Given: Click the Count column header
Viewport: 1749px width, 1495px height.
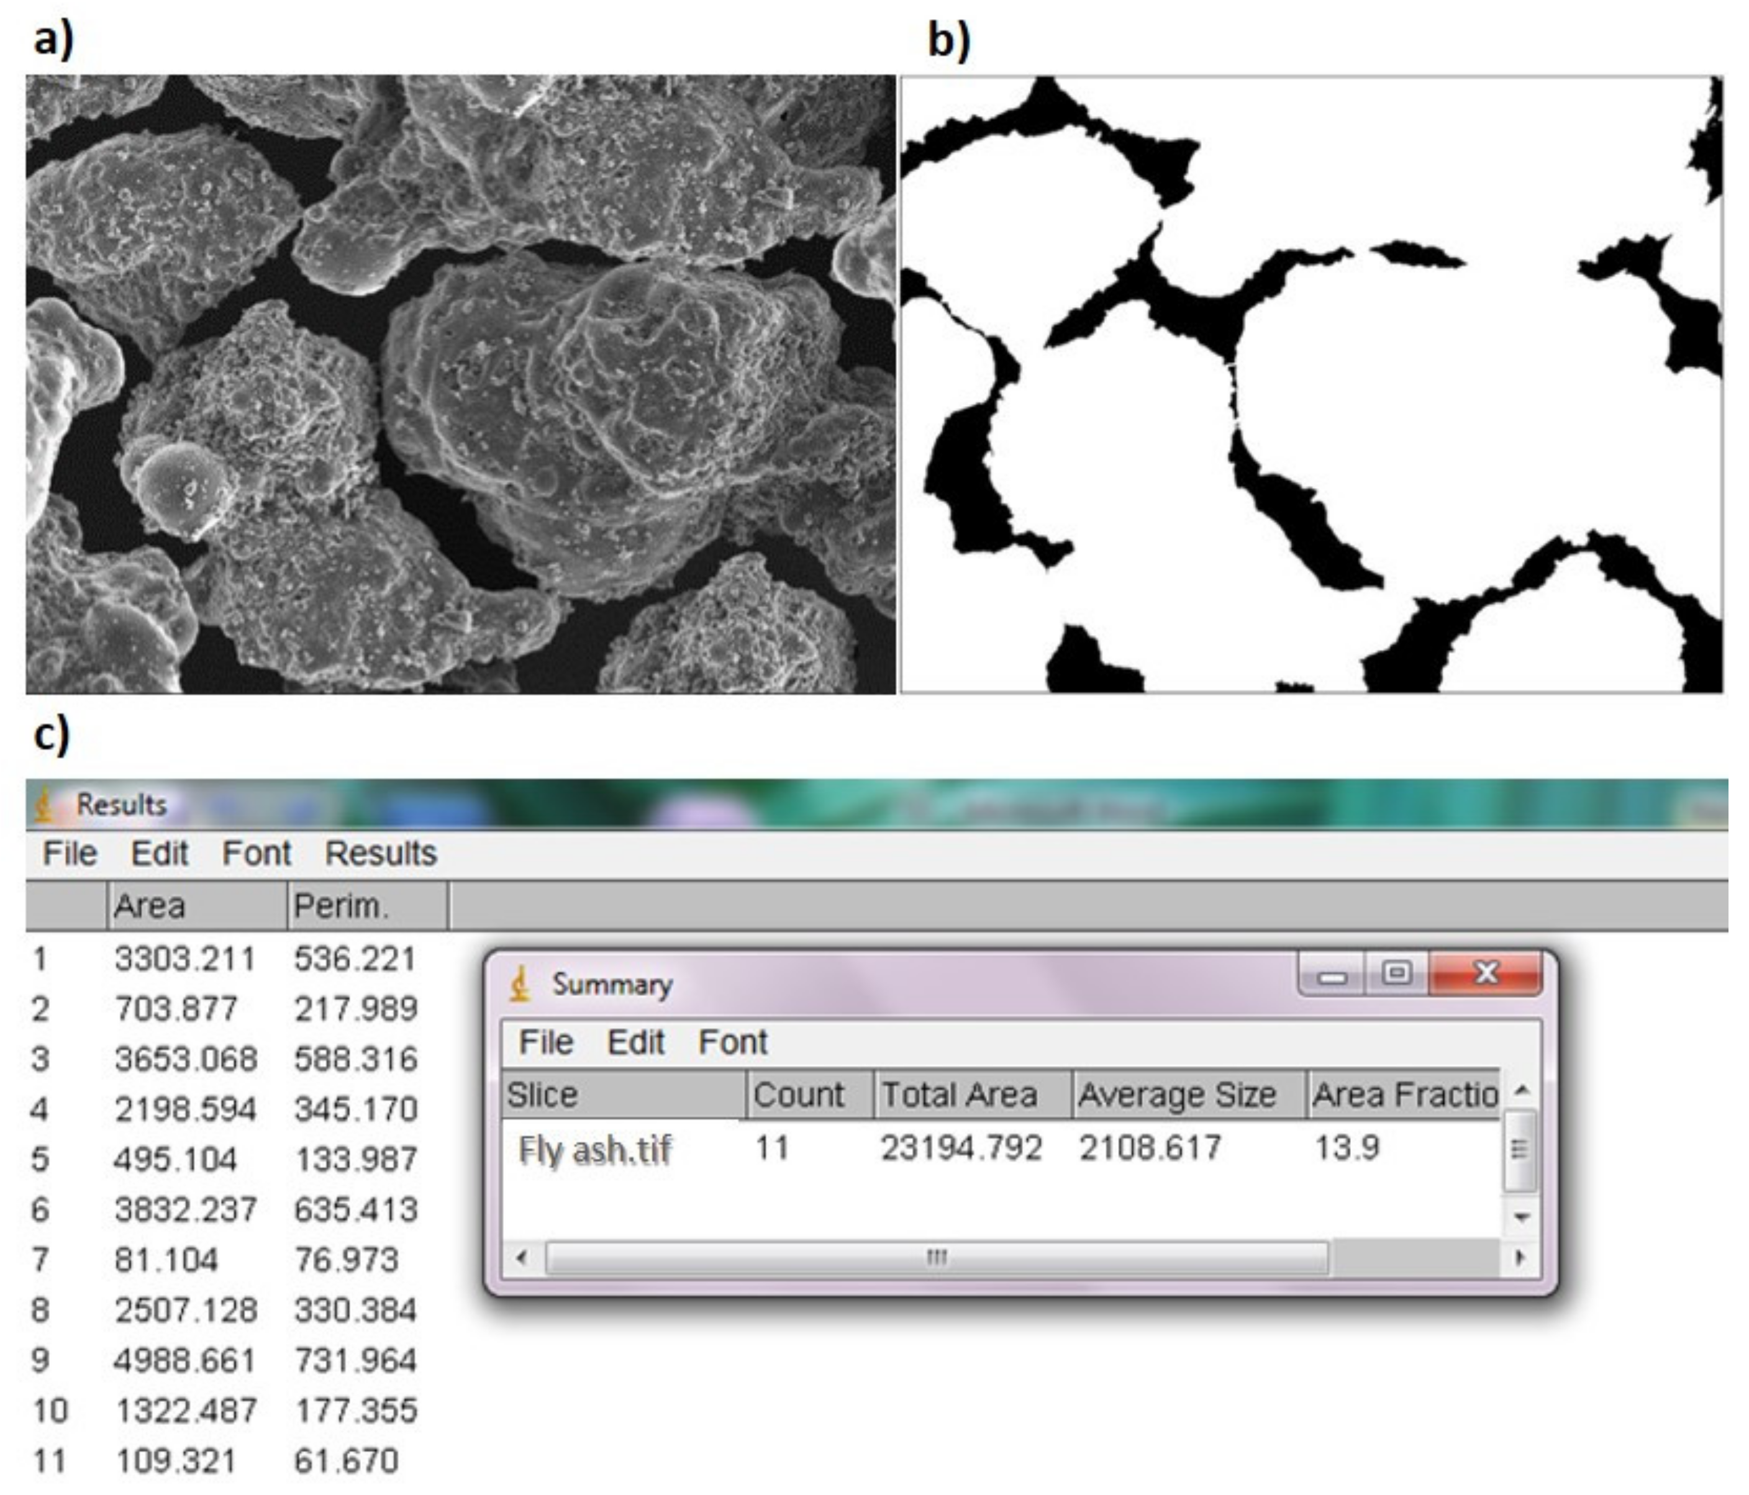Looking at the screenshot, I should pyautogui.click(x=802, y=1095).
